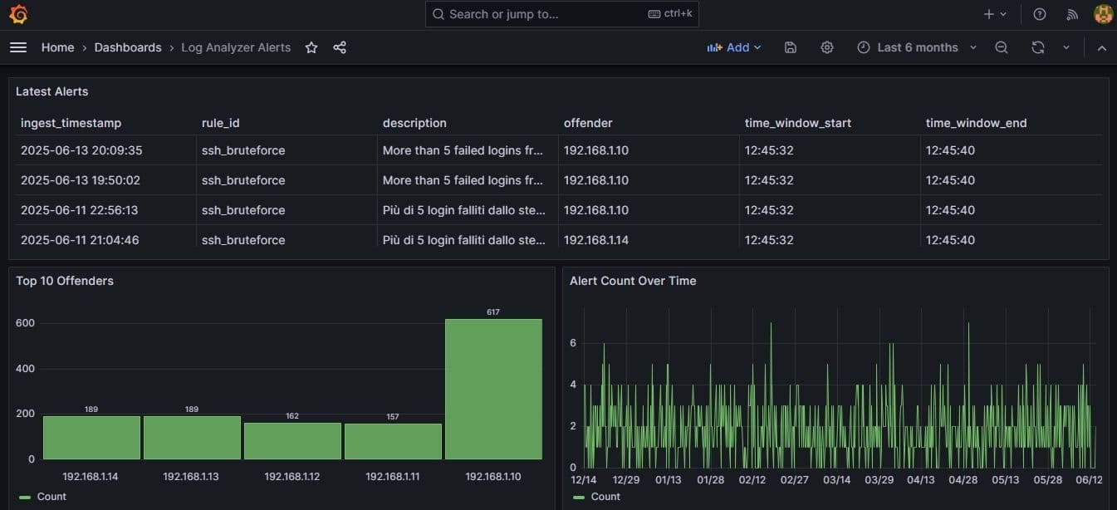Viewport: 1117px width, 510px height.
Task: Zoom out the time range
Action: point(1002,47)
